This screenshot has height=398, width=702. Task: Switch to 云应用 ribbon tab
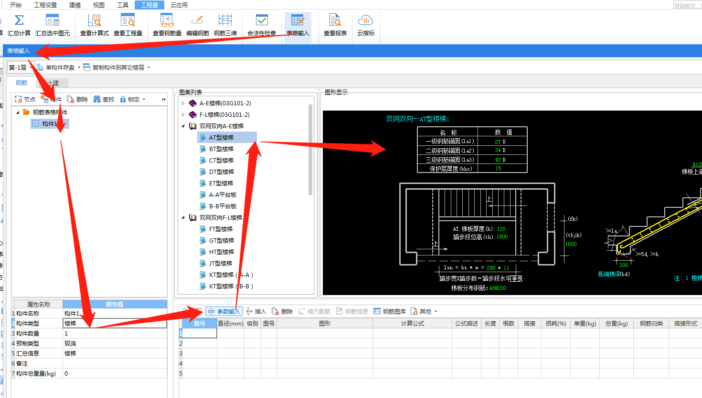click(179, 5)
